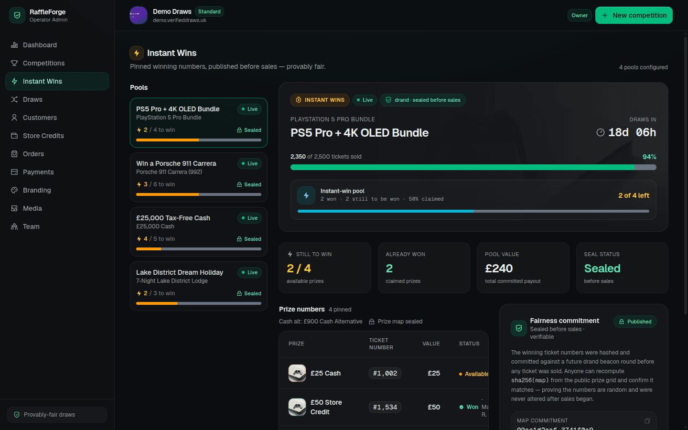Viewport: 688px width, 430px height.
Task: Click the Pool Value £240 card
Action: (523, 268)
